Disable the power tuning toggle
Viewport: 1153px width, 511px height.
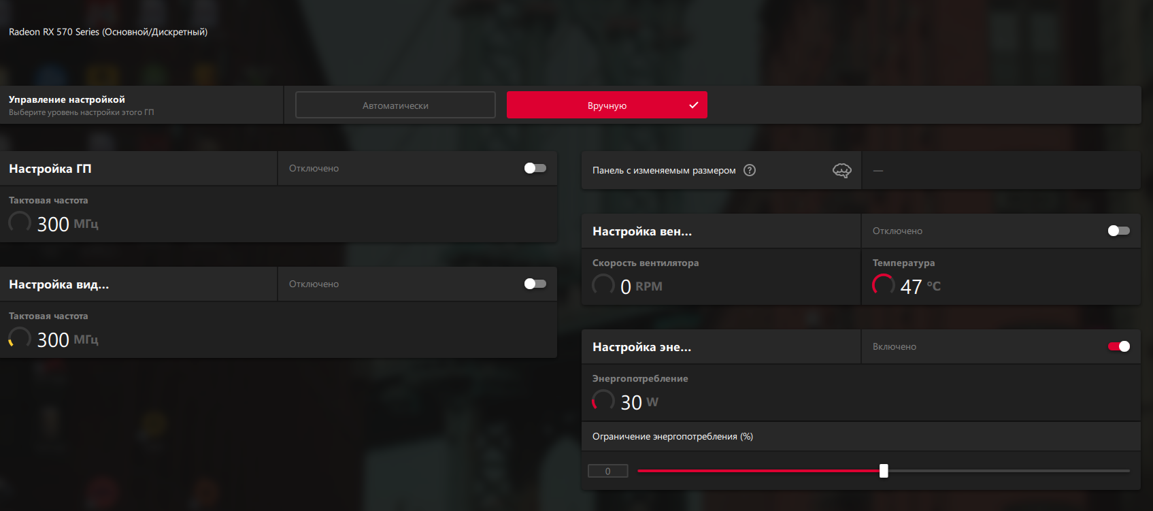[1118, 346]
